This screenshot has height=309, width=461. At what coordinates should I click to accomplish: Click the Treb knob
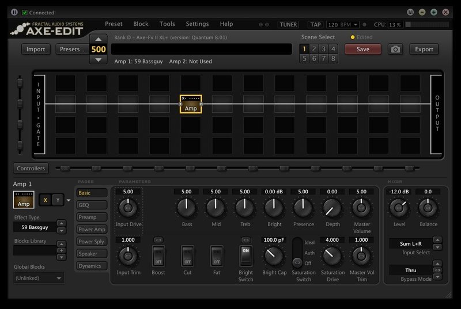pyautogui.click(x=244, y=208)
